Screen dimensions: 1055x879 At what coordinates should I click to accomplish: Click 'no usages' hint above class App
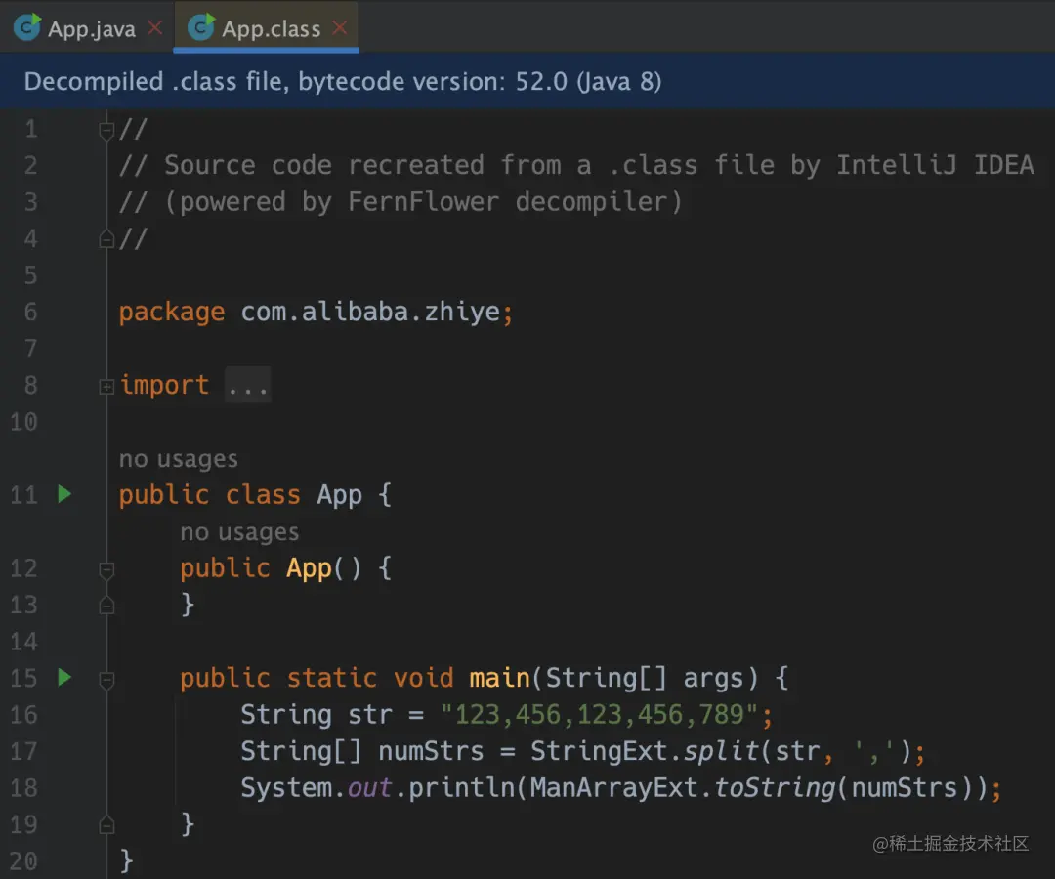point(179,459)
